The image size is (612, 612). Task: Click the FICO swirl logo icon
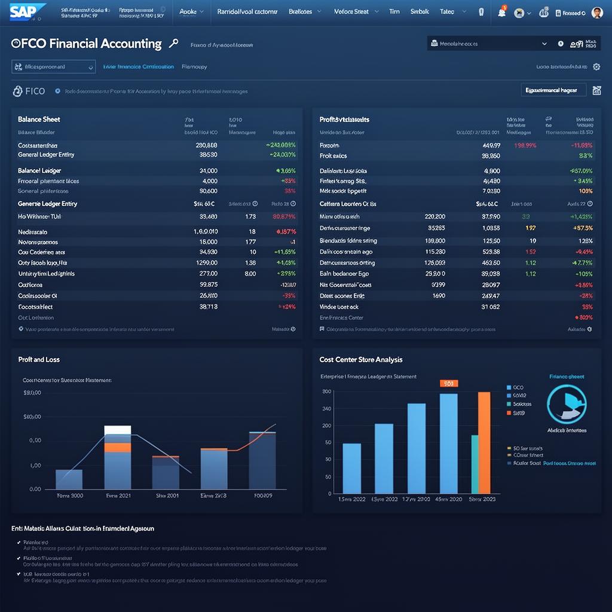pyautogui.click(x=17, y=91)
